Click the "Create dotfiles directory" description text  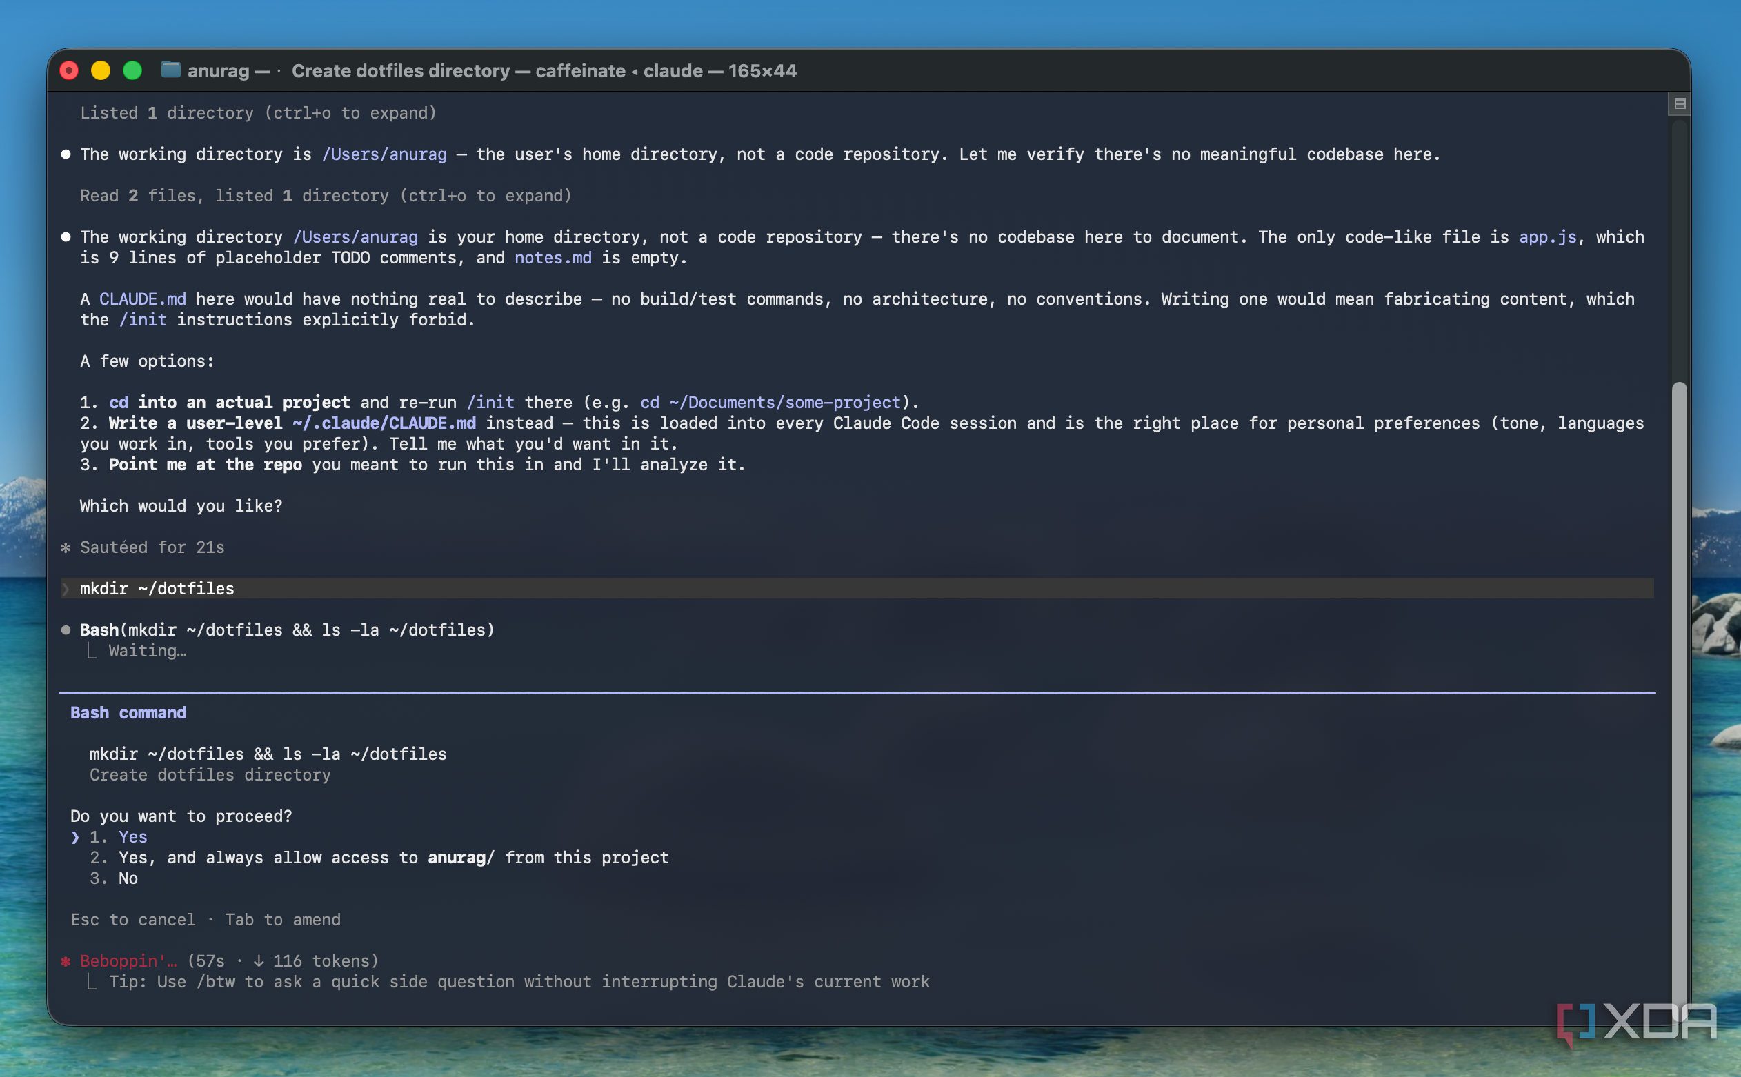(210, 775)
